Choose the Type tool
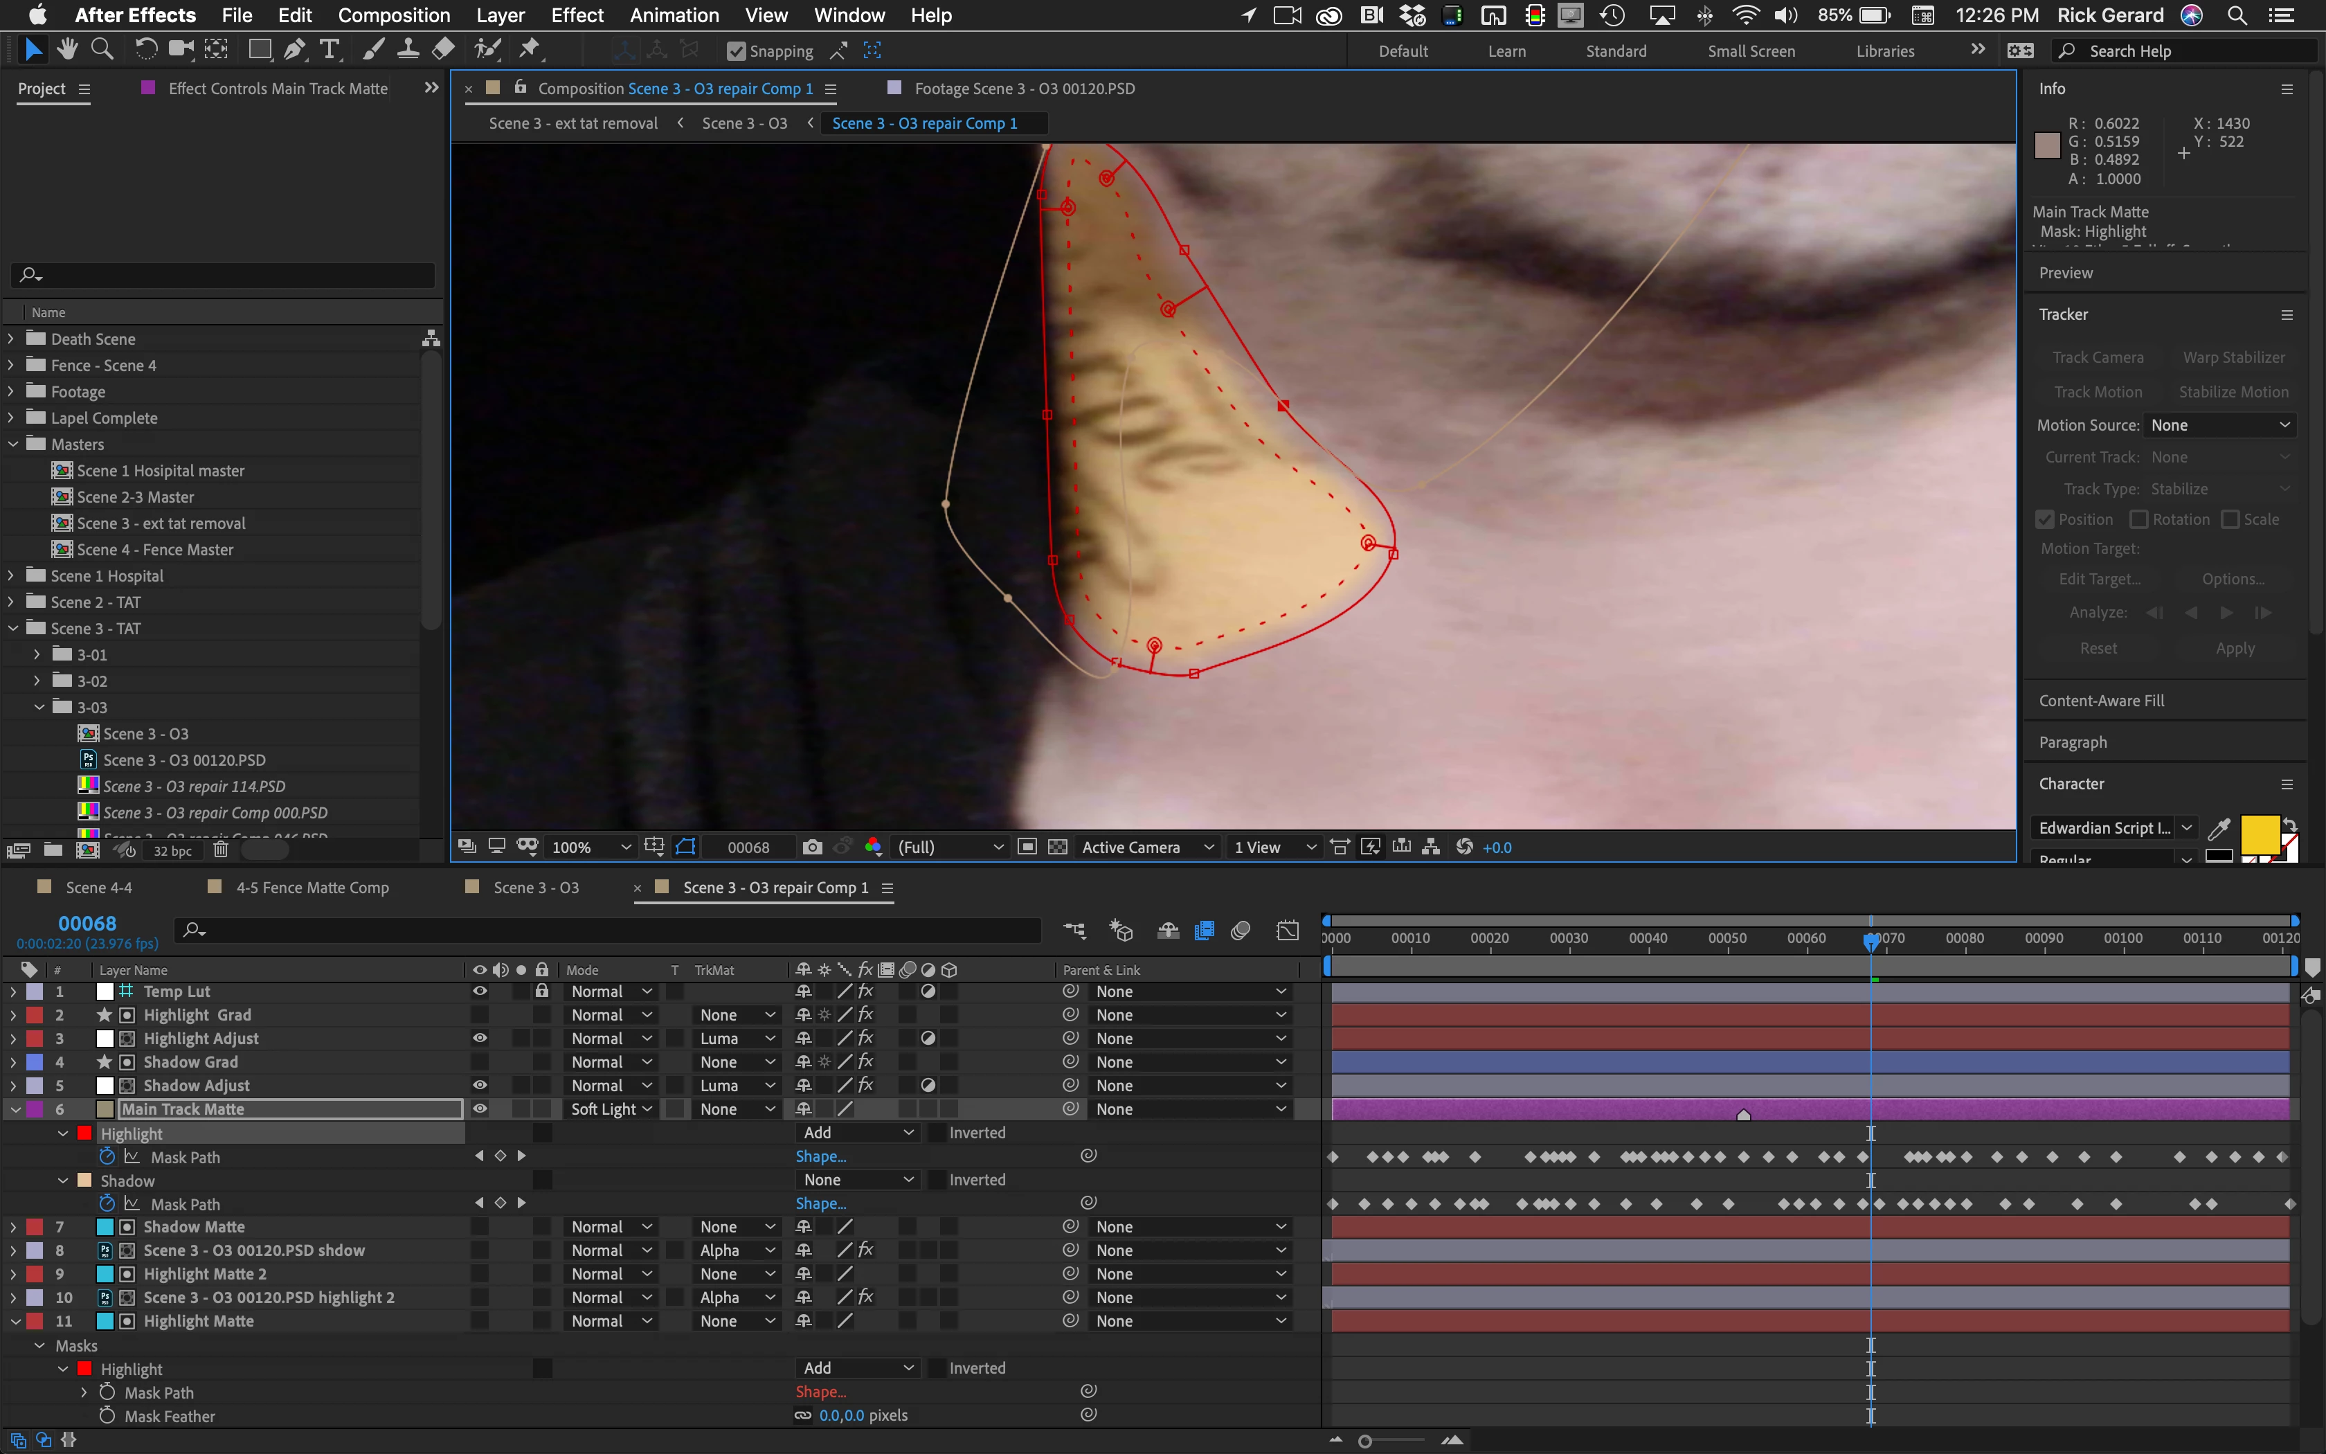The height and width of the screenshot is (1454, 2326). point(330,50)
